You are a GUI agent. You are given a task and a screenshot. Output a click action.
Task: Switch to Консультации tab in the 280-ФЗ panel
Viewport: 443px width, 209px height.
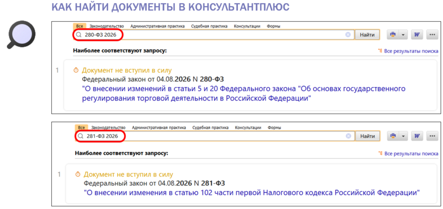click(x=247, y=26)
